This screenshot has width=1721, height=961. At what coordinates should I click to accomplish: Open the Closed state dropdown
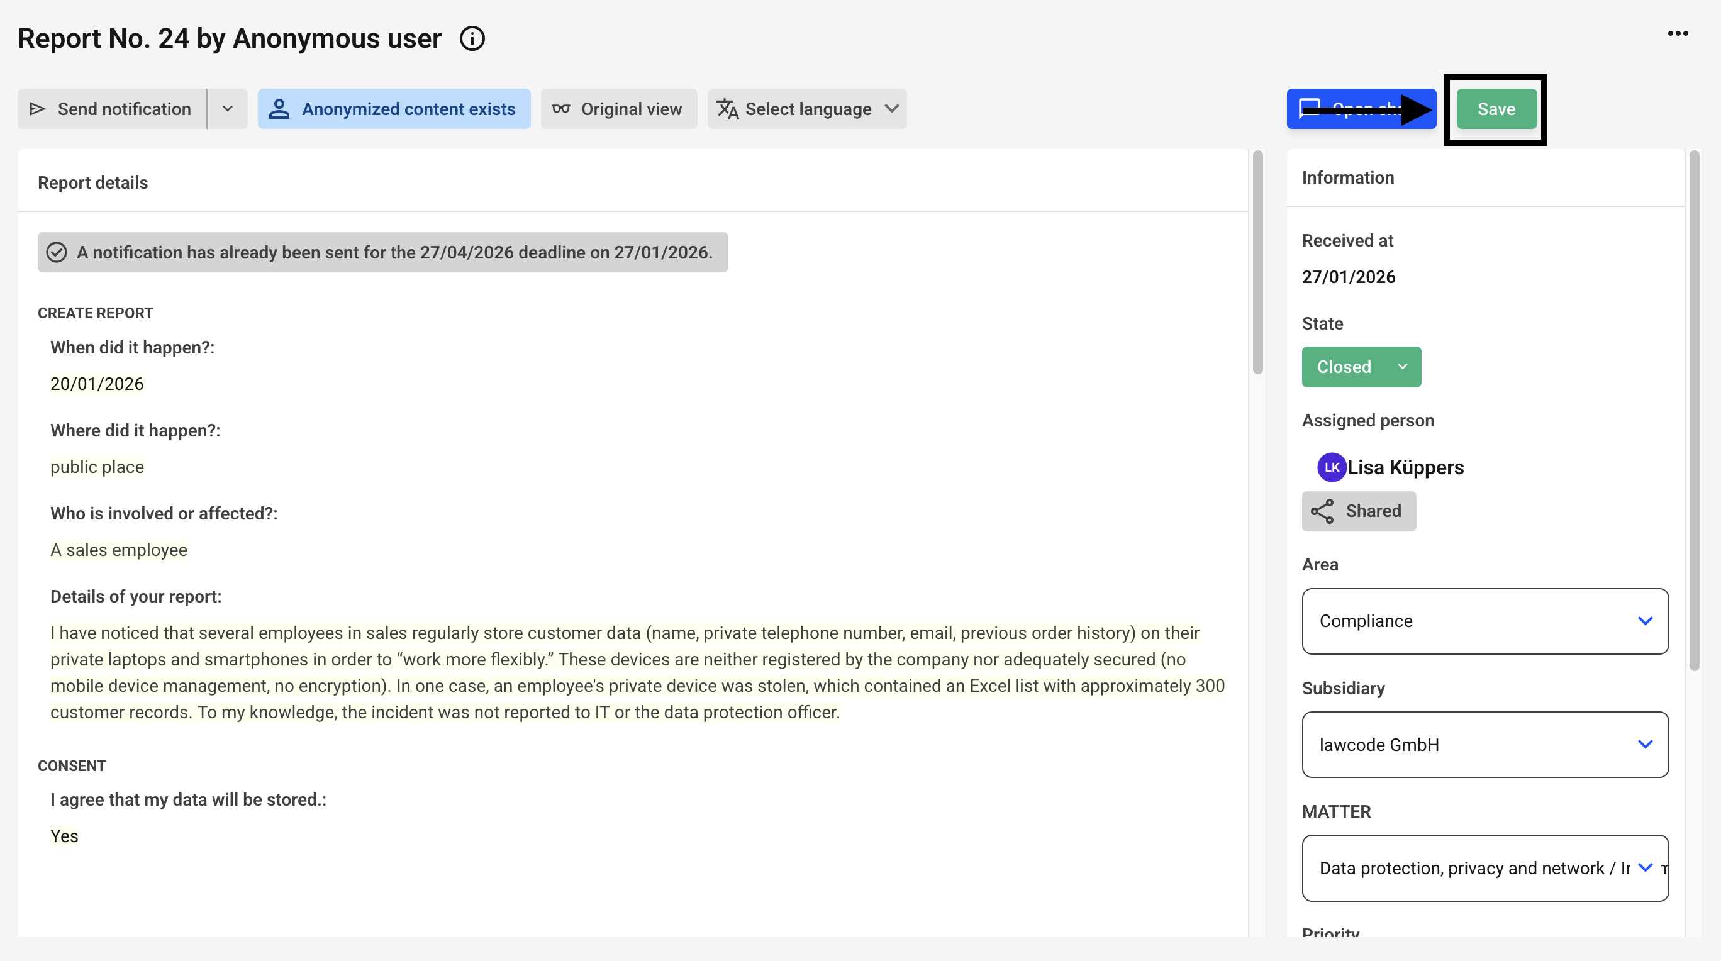click(x=1361, y=367)
